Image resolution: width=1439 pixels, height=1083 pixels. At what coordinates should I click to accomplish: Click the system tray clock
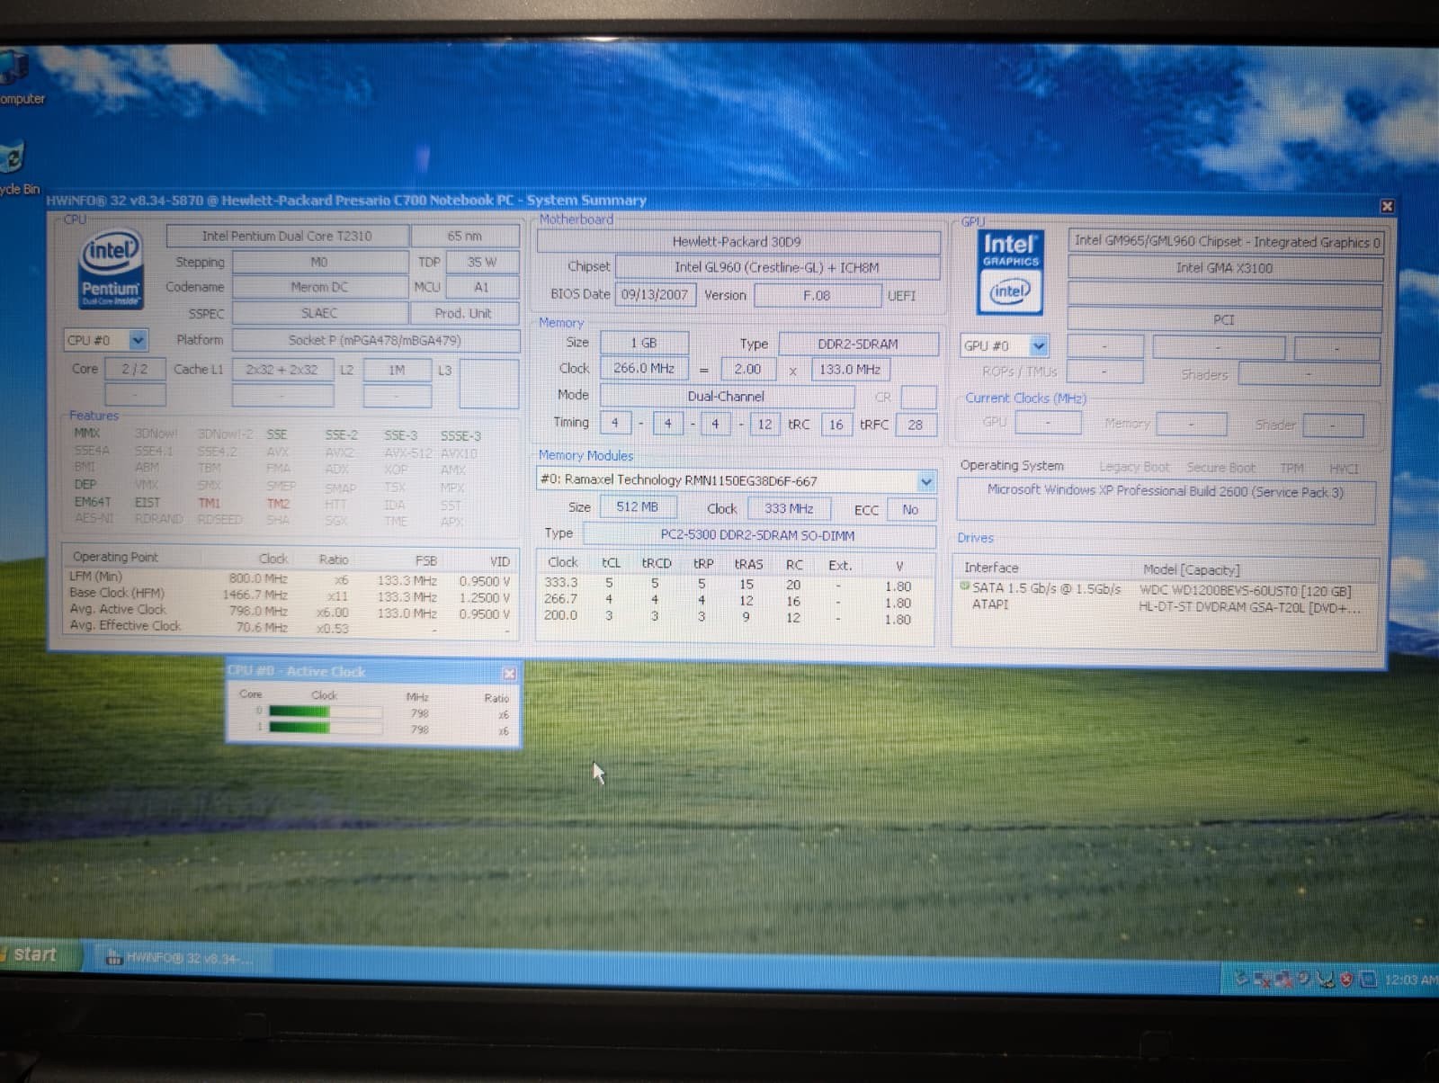point(1410,980)
